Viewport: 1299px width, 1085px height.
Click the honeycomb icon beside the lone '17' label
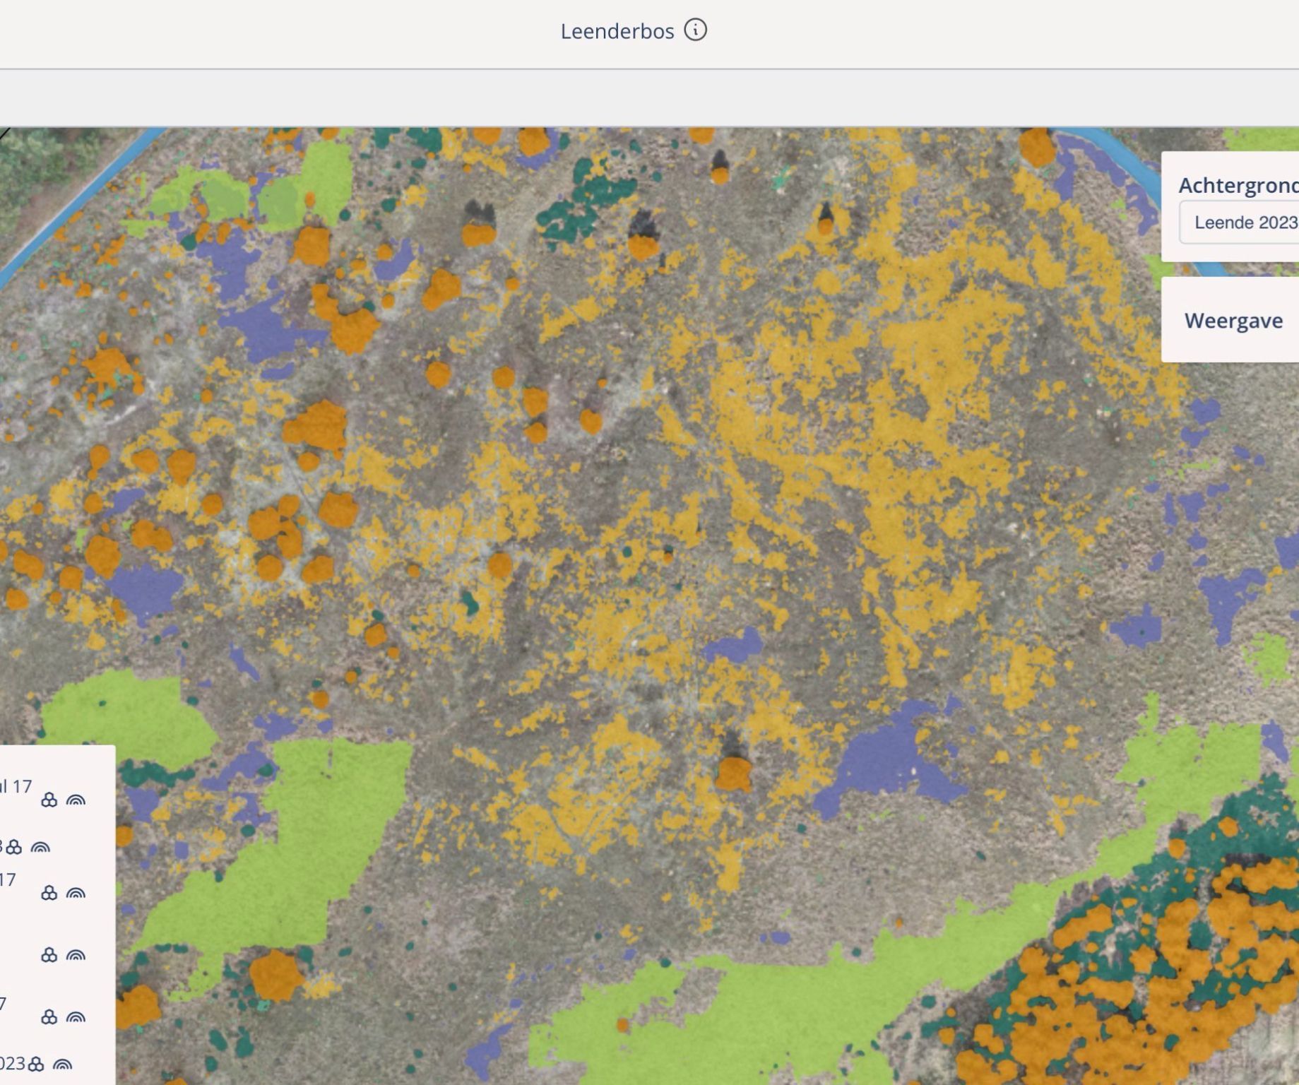tap(49, 893)
